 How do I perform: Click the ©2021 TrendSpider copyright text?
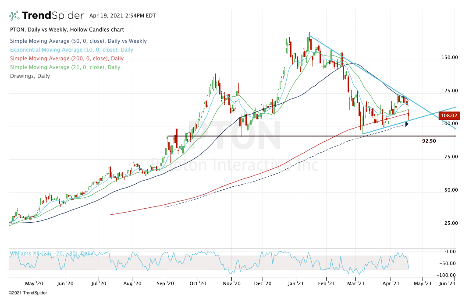pos(28,293)
